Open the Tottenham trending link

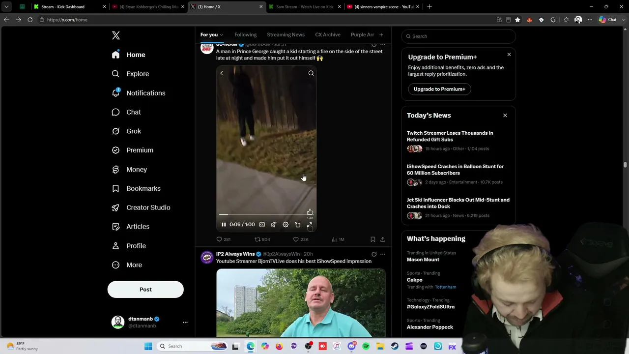[446, 287]
